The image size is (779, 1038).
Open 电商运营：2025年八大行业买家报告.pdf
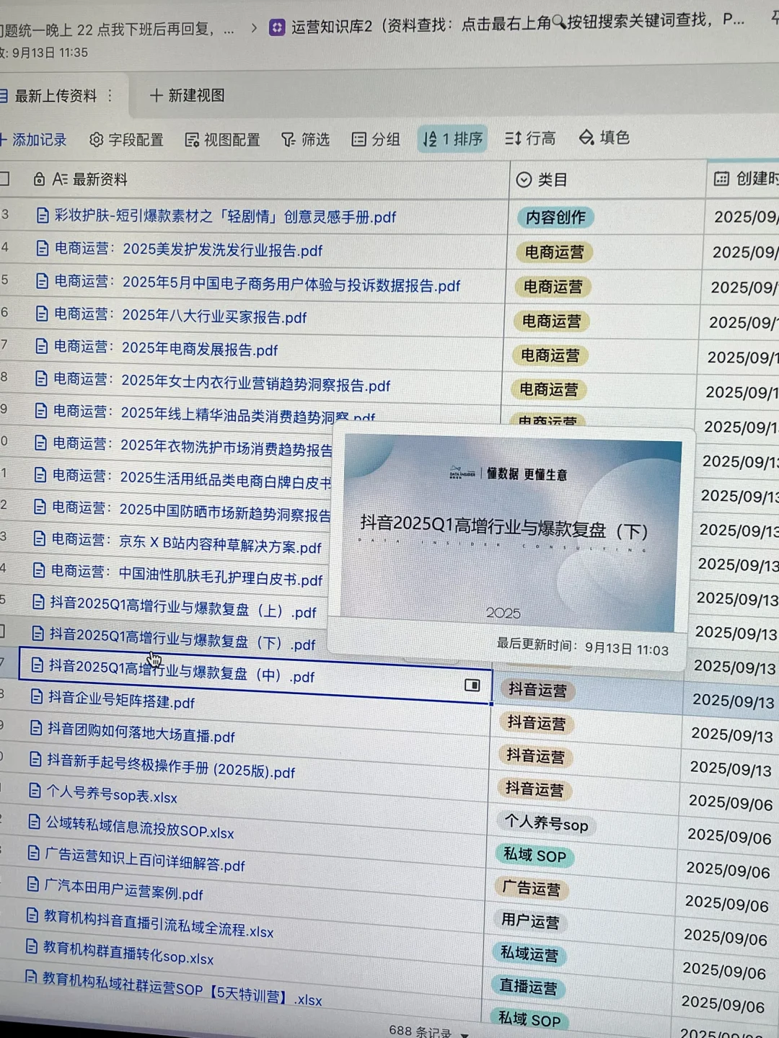(180, 316)
